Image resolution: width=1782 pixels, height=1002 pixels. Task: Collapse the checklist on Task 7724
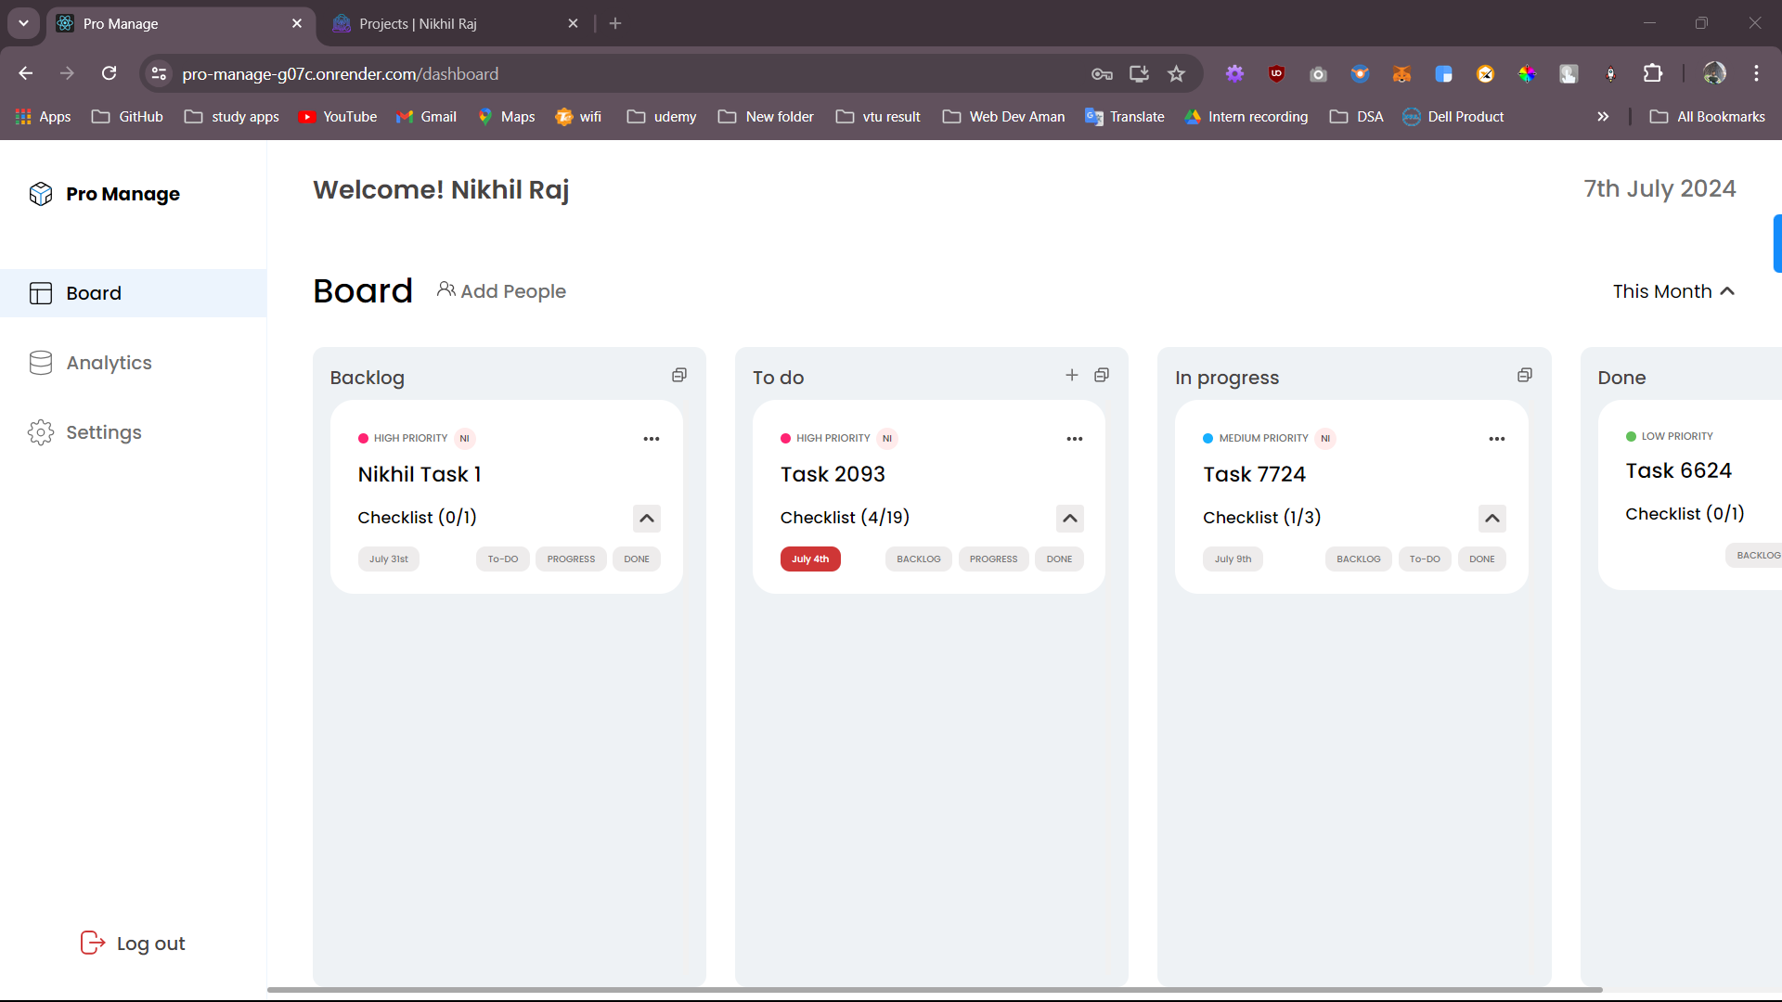1492,518
